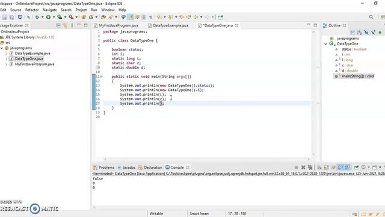Screen dimensions: 385x217
Task: Click Smart Insert status bar field
Action: [x=199, y=214]
